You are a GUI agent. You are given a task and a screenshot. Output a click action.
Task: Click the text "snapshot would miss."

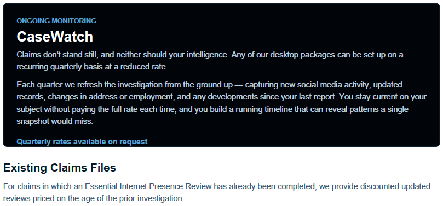(55, 121)
